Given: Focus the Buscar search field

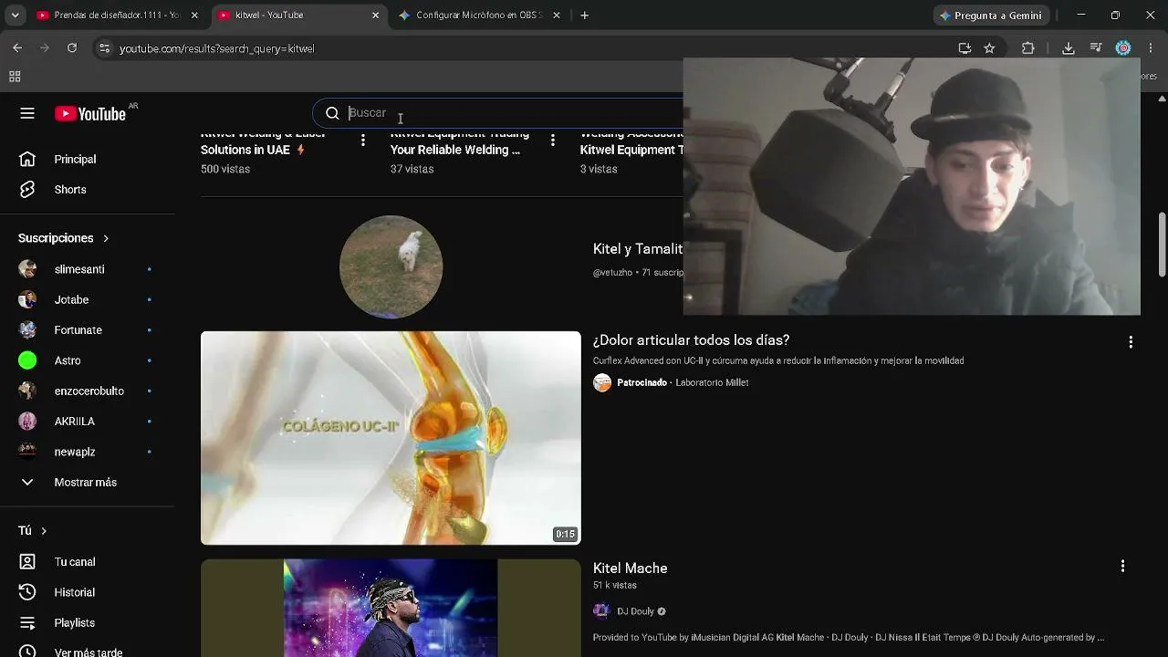Looking at the screenshot, I should click(511, 113).
